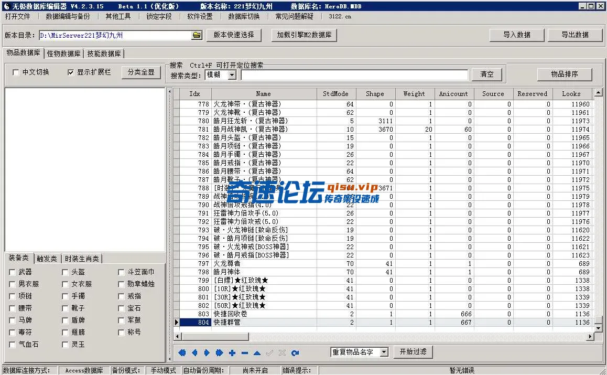Tick the 男衣服 checkbox
Screen dimensions: 607x375
[12, 284]
